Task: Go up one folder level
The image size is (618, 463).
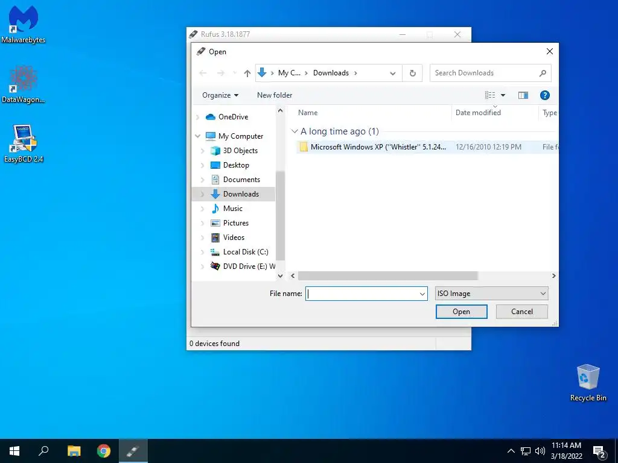Action: tap(247, 73)
